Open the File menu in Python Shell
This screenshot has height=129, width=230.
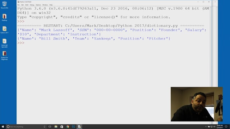[x=18, y=5]
